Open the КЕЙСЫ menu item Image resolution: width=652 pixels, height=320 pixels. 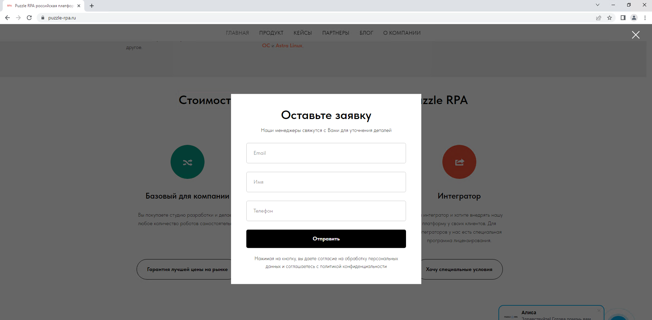coord(303,33)
